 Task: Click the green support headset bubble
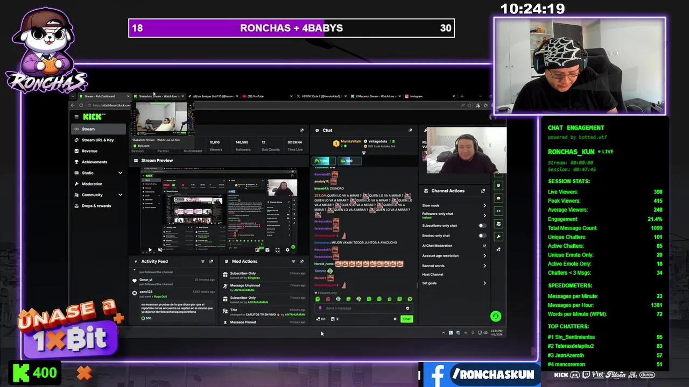[496, 316]
